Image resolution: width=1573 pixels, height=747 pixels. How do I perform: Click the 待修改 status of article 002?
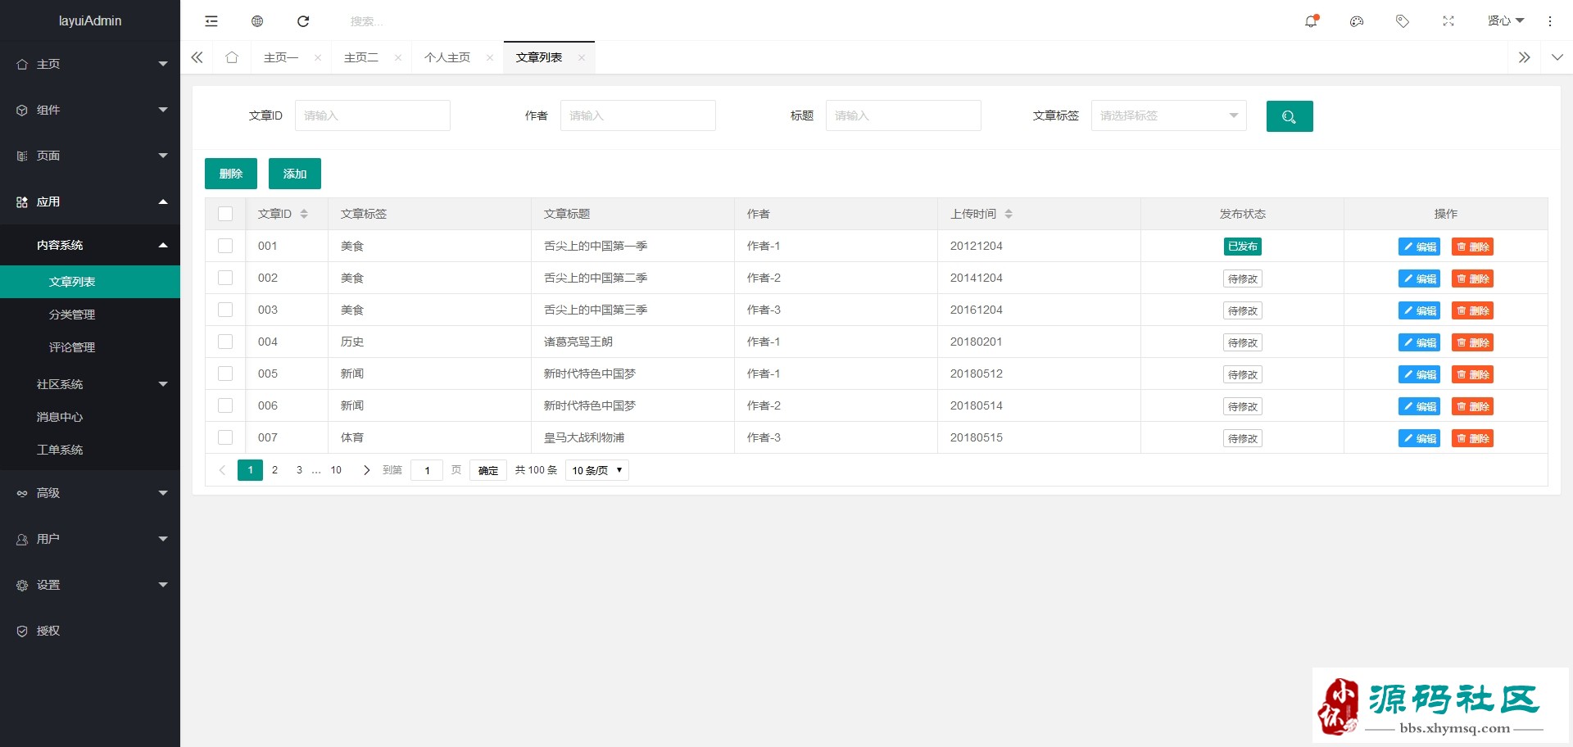(x=1243, y=278)
